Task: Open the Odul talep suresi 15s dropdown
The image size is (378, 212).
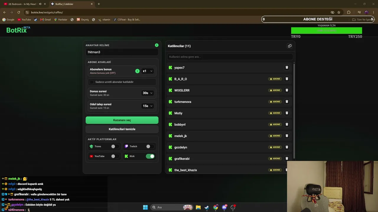Action: pos(147,106)
